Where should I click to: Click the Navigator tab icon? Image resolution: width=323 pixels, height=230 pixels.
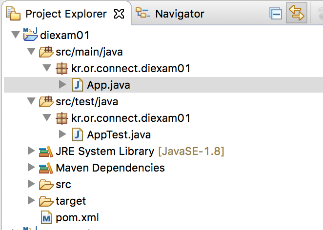pos(143,12)
